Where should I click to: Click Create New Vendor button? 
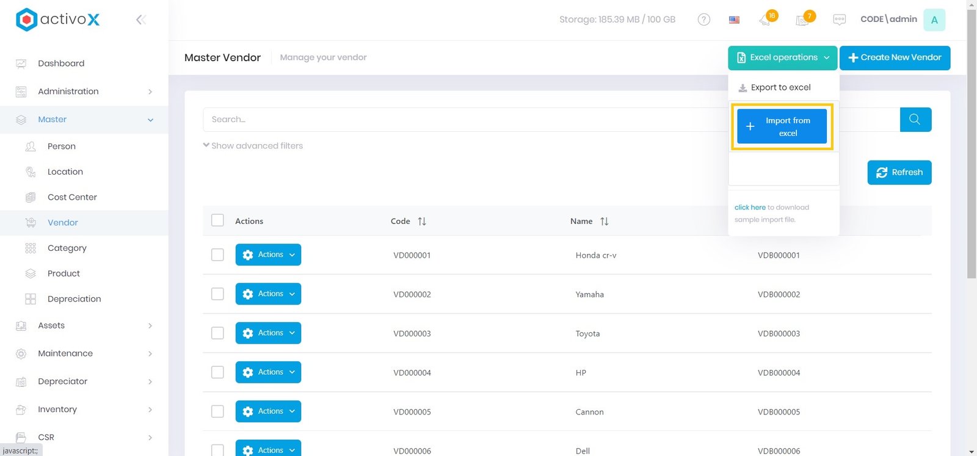point(895,57)
